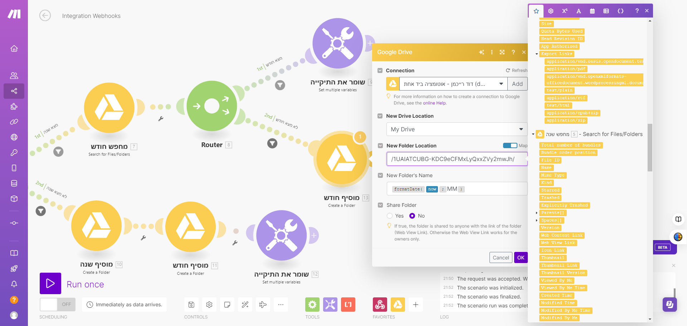Go back using the arrow icon

[x=45, y=16]
